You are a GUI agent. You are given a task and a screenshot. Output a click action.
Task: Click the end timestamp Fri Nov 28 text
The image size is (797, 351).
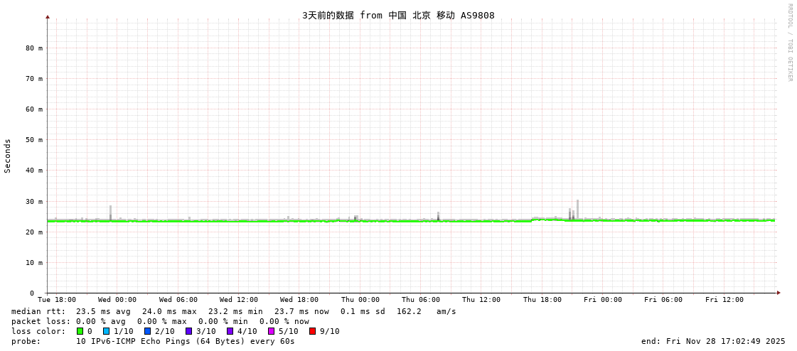coord(713,341)
